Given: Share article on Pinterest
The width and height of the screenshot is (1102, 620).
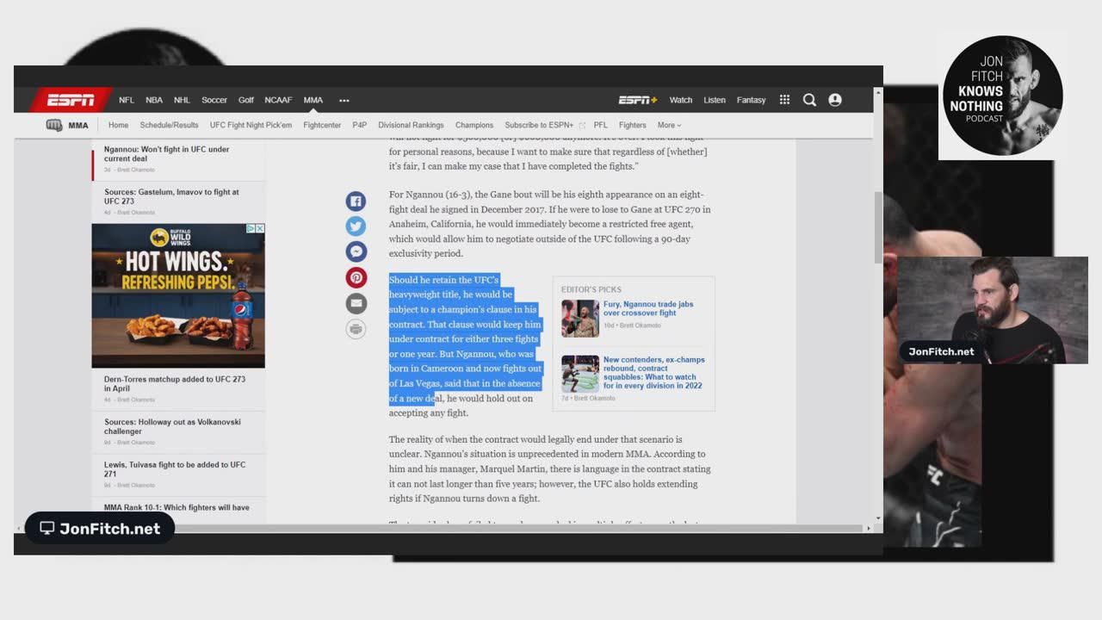Looking at the screenshot, I should (x=356, y=277).
